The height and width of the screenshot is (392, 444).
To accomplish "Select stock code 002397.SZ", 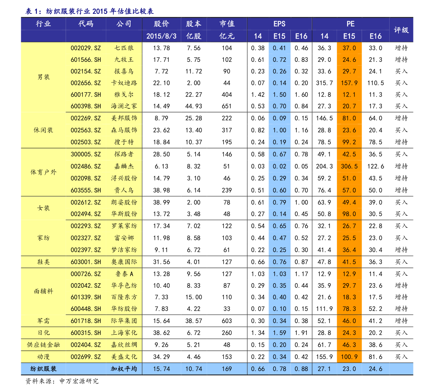I will [86, 250].
